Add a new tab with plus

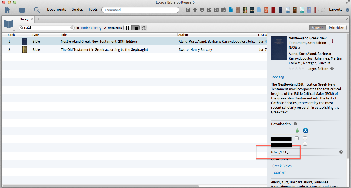click(38, 19)
